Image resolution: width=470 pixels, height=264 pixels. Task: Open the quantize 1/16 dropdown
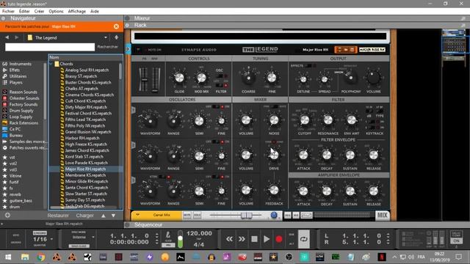point(51,239)
